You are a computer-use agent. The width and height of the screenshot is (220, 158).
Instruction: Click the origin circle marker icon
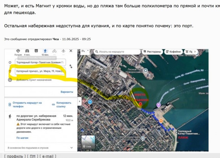(x=10, y=62)
